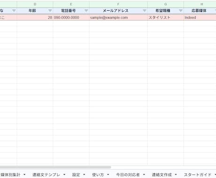
Task: Select the age cell showing 28
Action: [35, 17]
